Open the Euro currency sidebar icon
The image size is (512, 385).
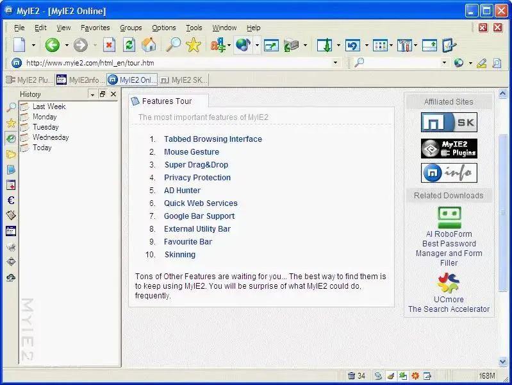tap(11, 200)
